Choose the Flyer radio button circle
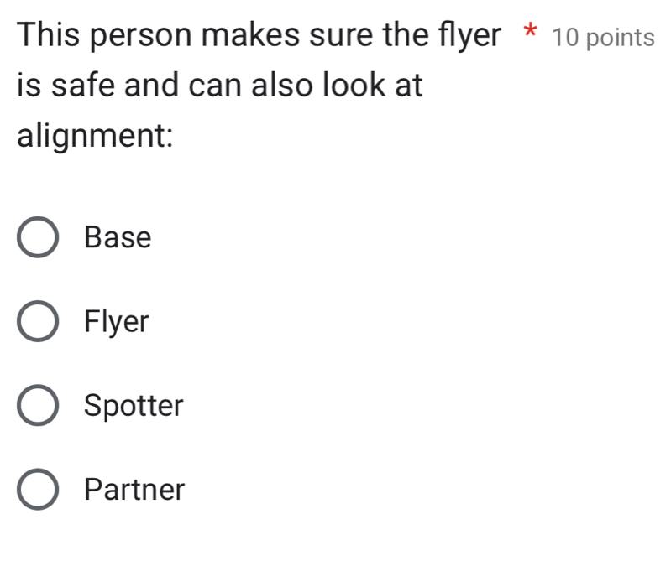 (39, 321)
